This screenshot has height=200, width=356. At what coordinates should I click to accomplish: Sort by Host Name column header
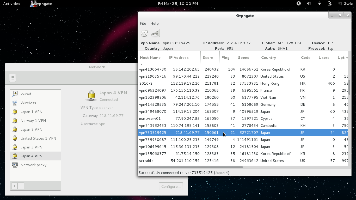[x=153, y=58]
